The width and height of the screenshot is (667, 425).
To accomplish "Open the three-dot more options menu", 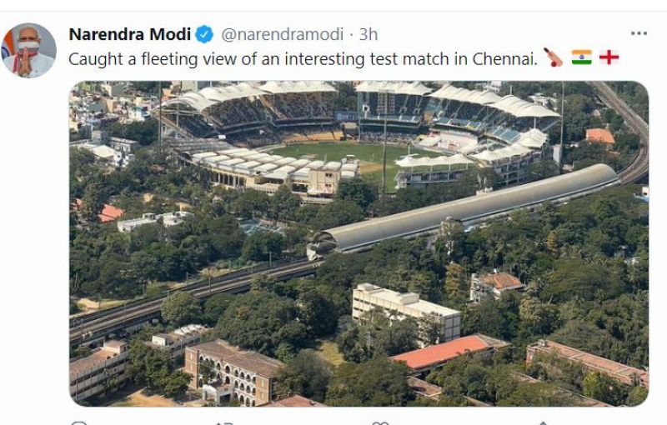I will tap(639, 33).
